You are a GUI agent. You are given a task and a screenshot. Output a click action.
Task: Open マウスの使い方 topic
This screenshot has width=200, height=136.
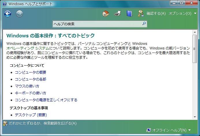(x=27, y=86)
